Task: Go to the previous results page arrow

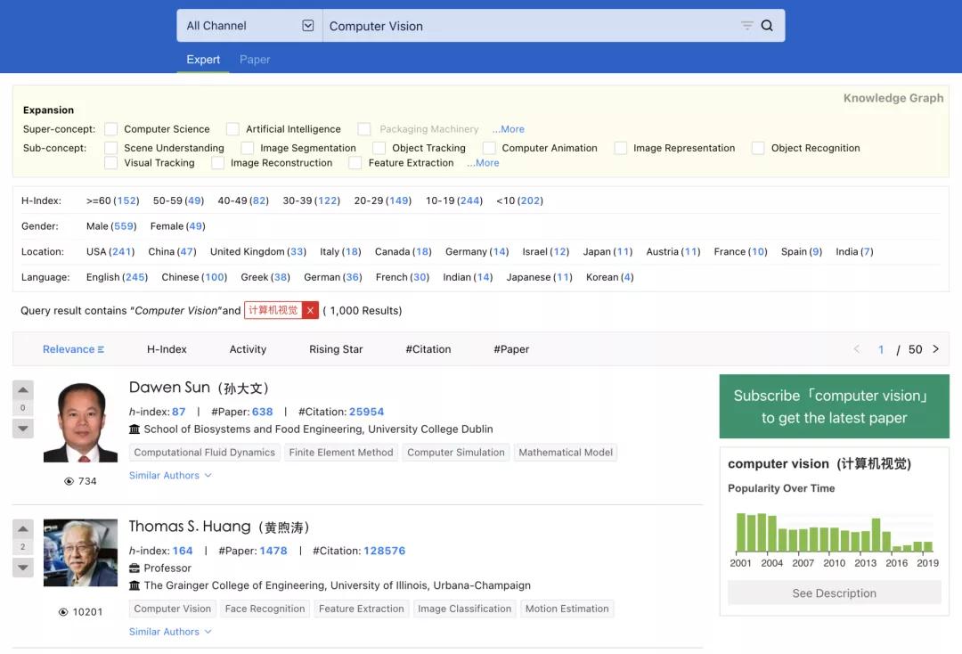Action: click(857, 349)
